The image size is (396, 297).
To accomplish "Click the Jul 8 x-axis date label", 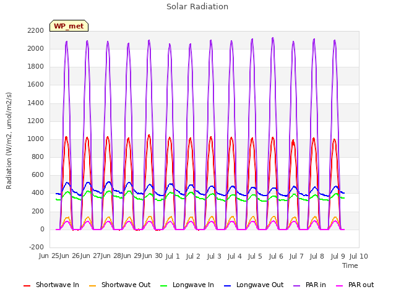I will pyautogui.click(x=317, y=257).
